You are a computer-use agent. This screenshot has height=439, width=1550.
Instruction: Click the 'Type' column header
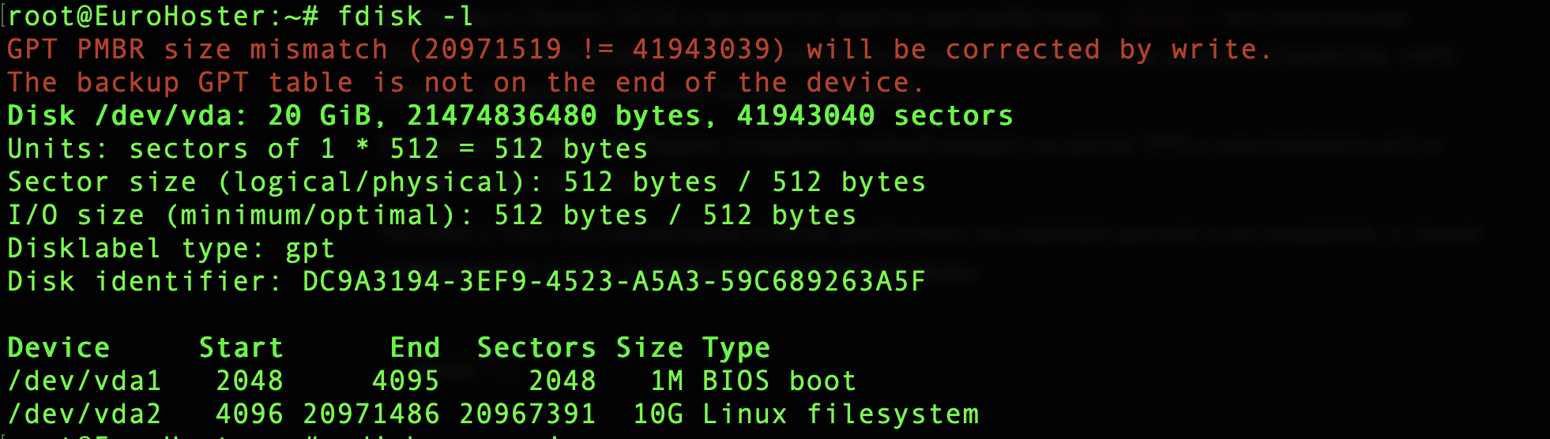[736, 348]
